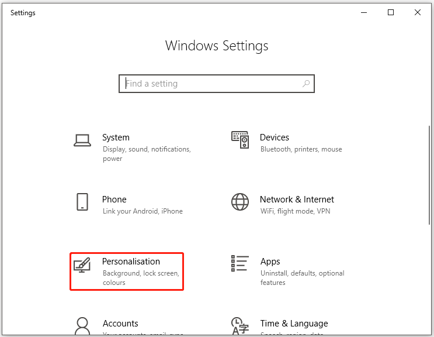434x337 pixels.
Task: Go to Devices settings heading
Action: (275, 137)
